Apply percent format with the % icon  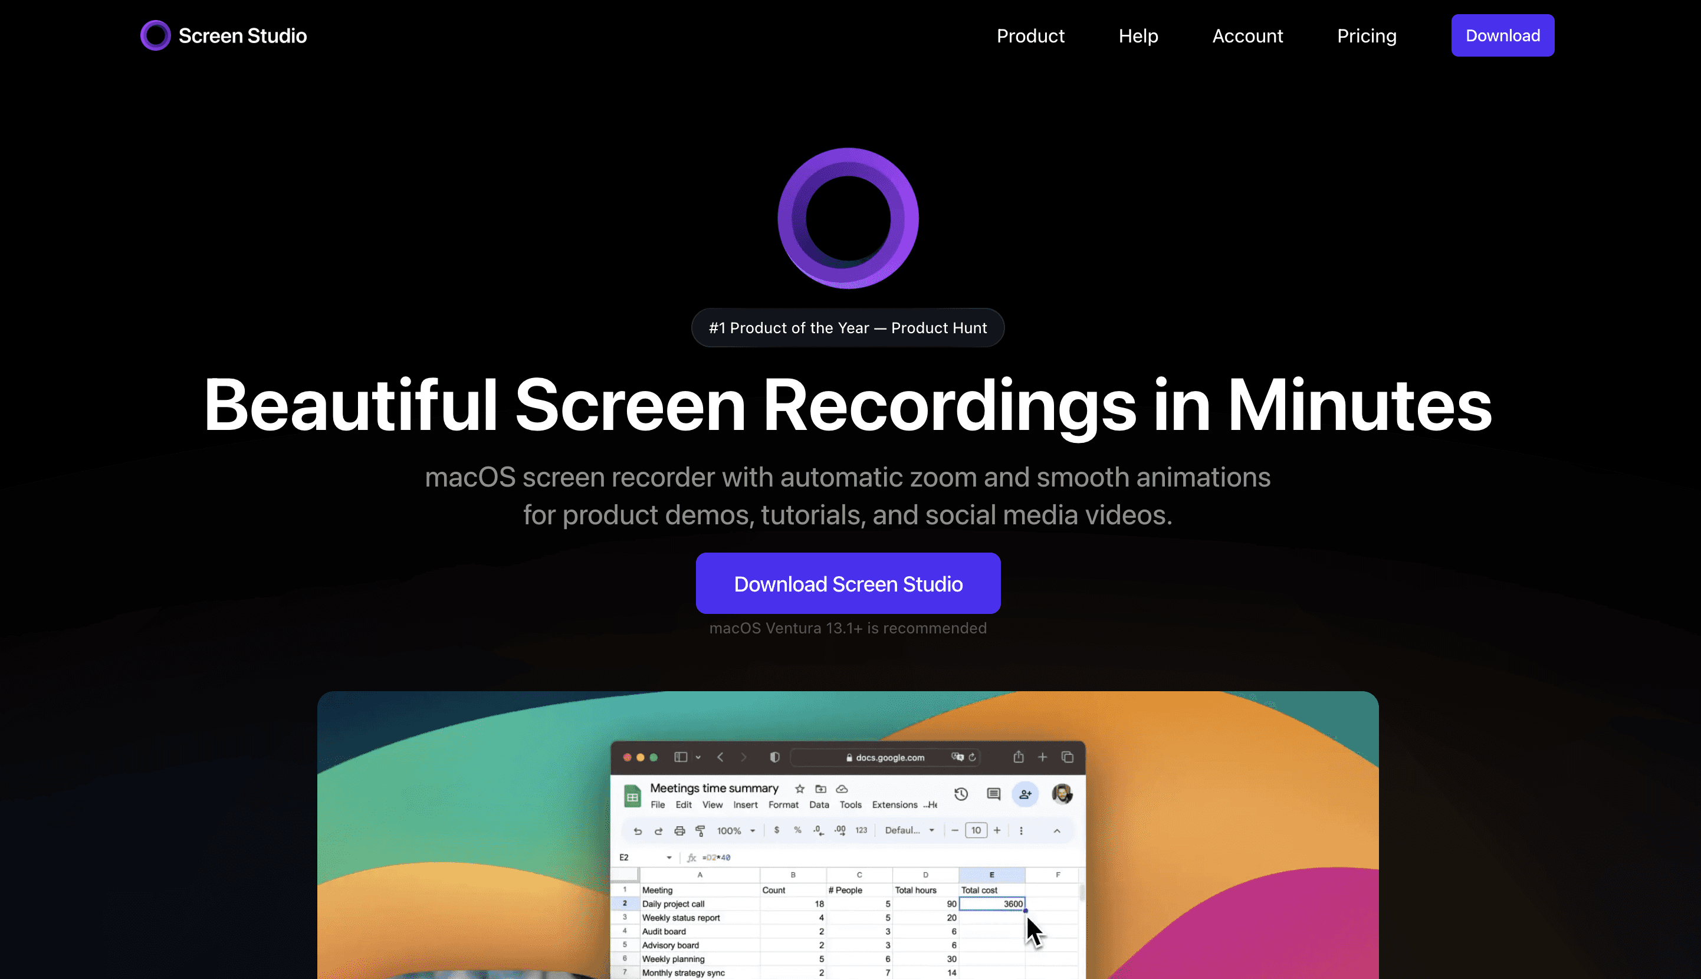pyautogui.click(x=797, y=830)
